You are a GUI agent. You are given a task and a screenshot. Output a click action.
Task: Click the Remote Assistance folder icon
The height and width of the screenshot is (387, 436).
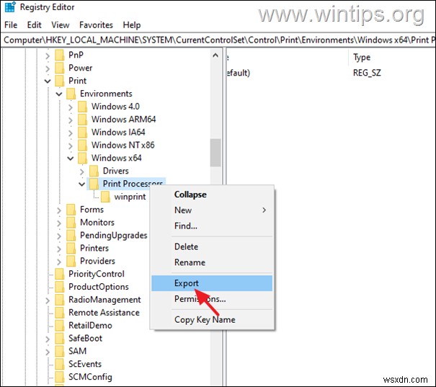(60, 313)
